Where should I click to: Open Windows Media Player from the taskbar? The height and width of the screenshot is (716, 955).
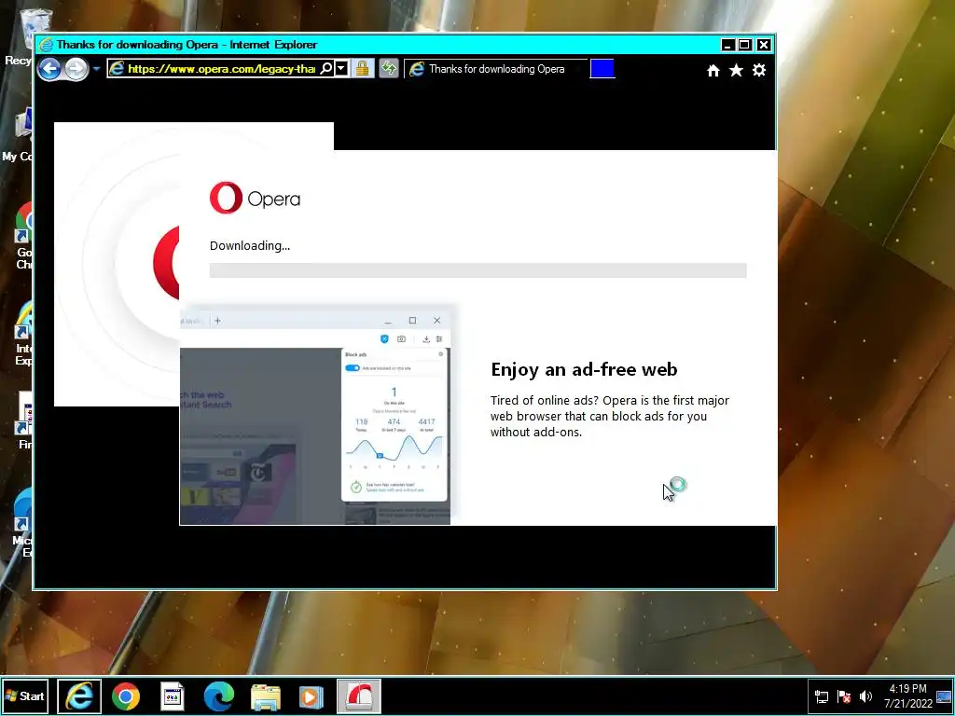coord(311,697)
